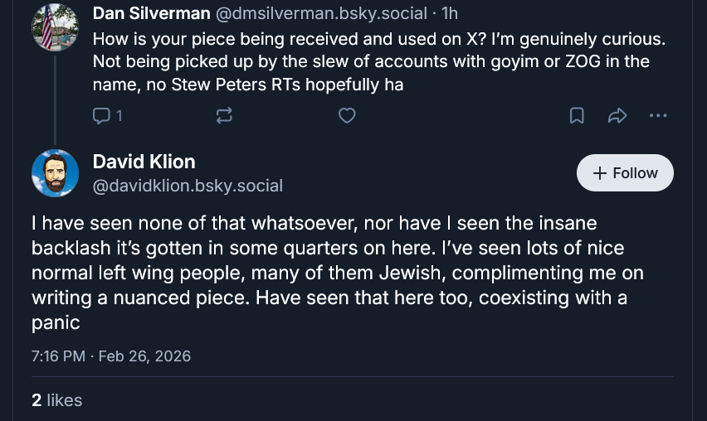Open the three-dot more options menu

(x=658, y=116)
